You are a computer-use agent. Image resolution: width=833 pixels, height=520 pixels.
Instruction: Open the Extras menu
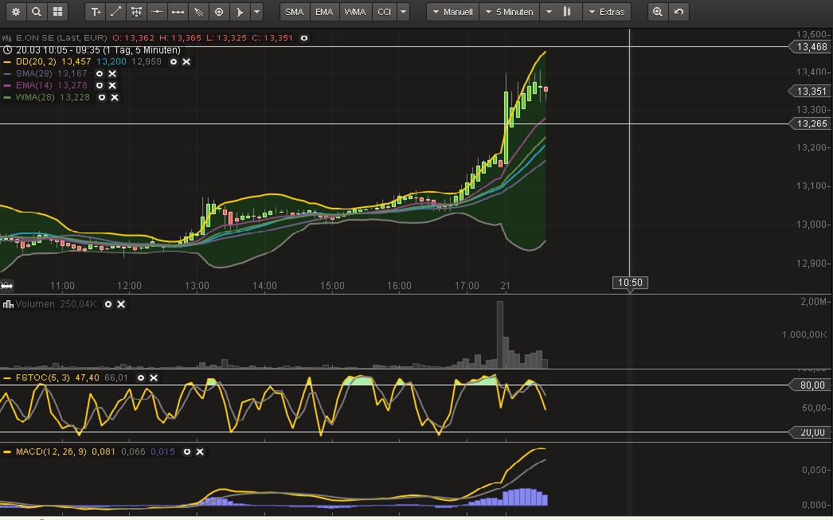(x=607, y=12)
